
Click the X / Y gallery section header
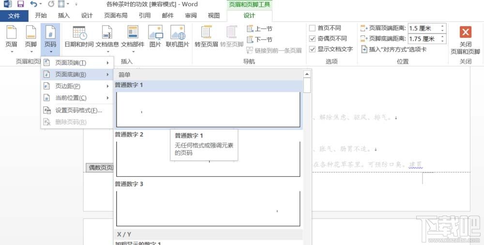point(208,234)
